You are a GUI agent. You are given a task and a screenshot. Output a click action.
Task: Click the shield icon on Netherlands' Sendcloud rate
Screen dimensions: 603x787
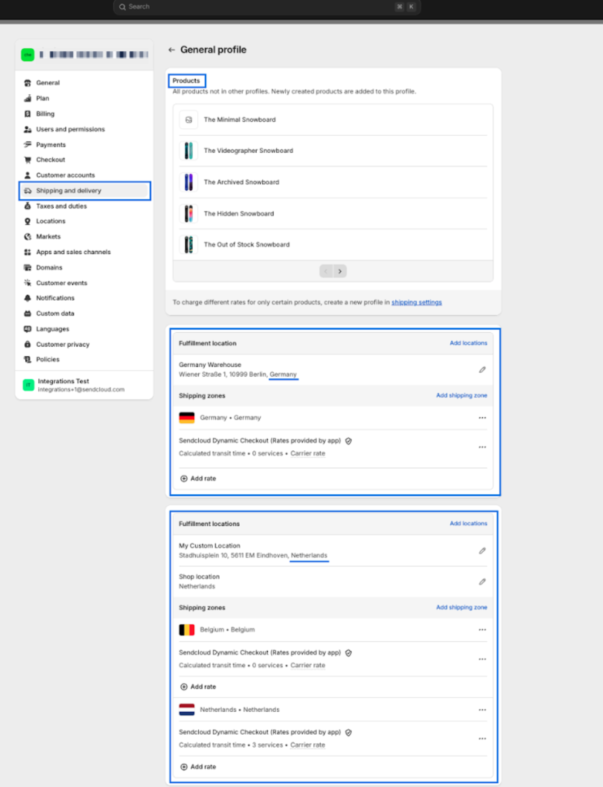pyautogui.click(x=348, y=732)
